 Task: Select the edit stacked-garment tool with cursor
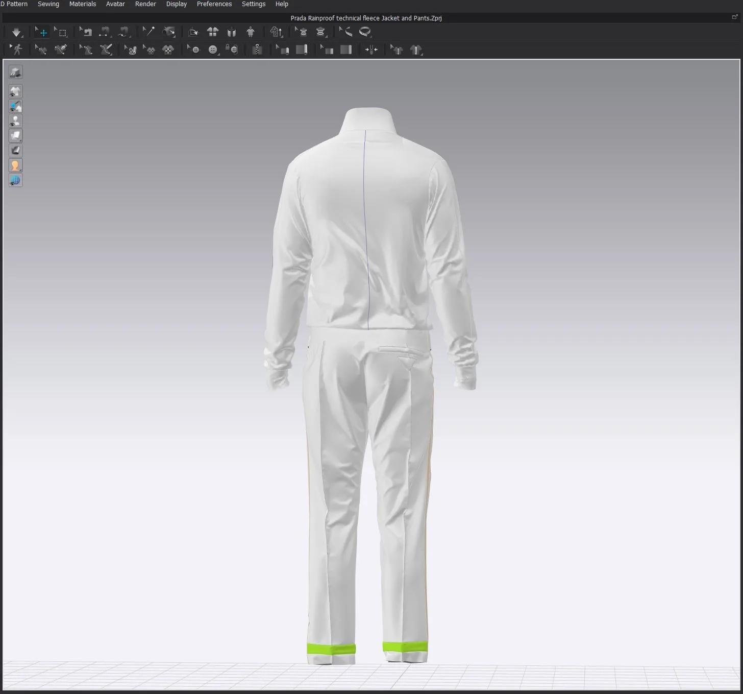click(301, 32)
